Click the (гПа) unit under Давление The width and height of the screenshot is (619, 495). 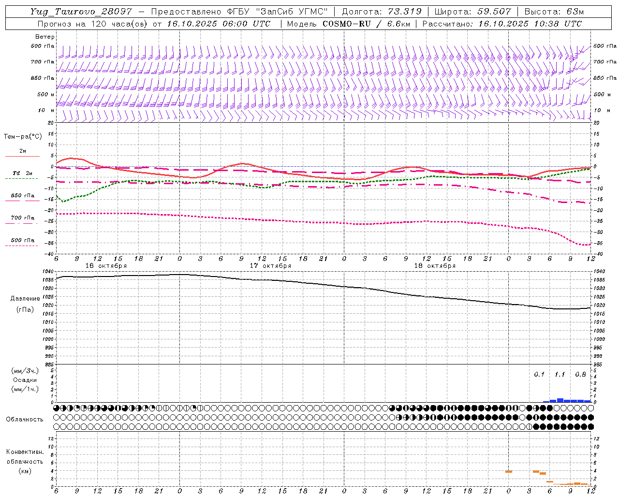click(x=25, y=309)
